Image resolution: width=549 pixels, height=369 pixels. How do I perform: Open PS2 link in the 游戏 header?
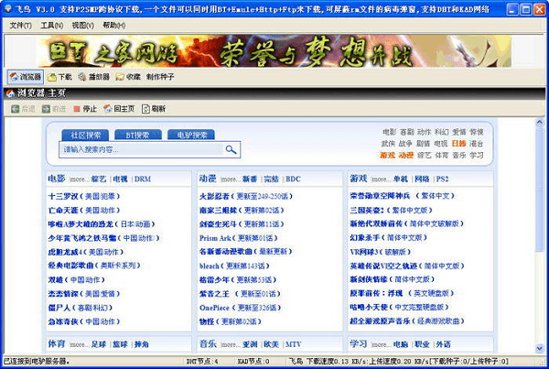point(442,179)
